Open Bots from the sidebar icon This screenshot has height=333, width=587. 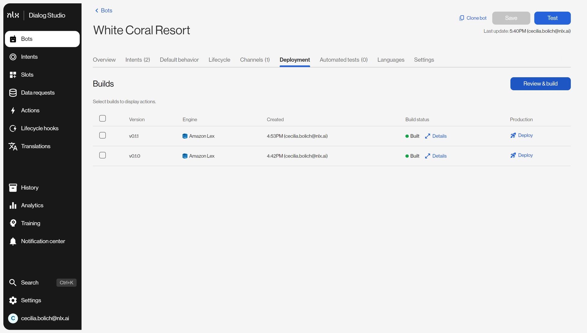click(x=13, y=39)
